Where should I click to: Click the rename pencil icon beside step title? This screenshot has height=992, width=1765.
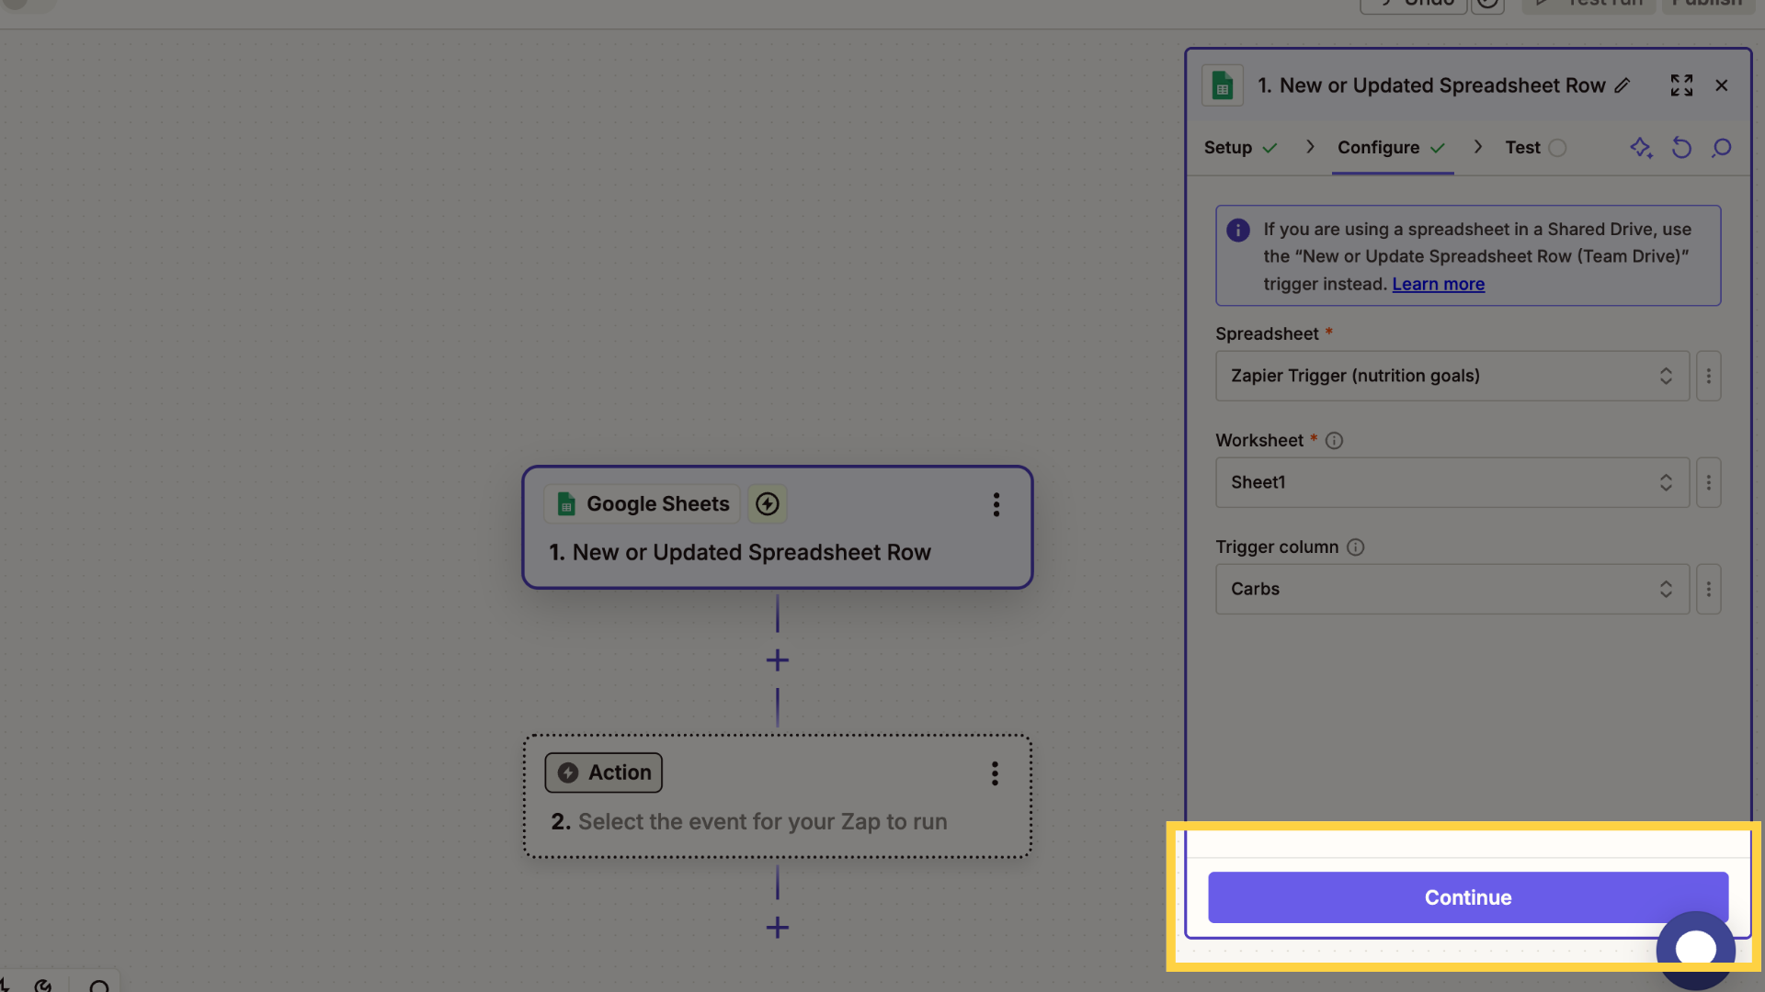click(1623, 85)
